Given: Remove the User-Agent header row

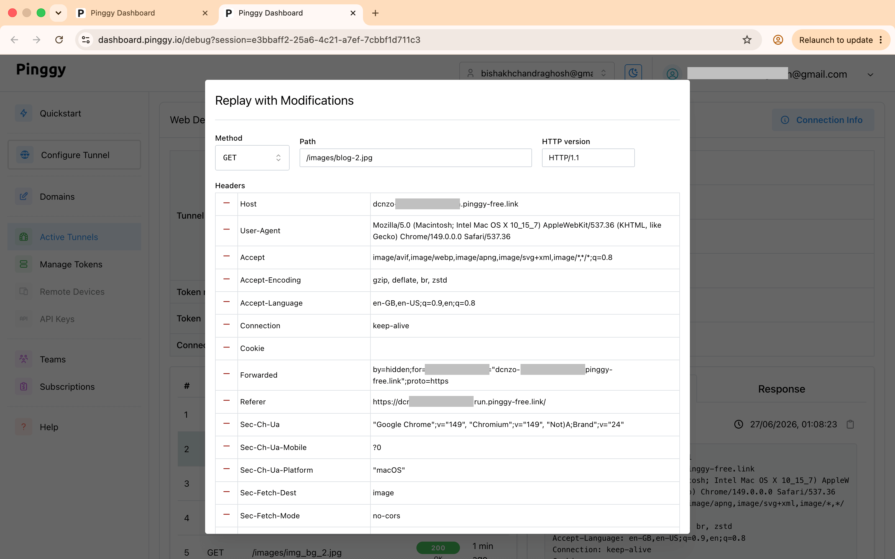Looking at the screenshot, I should pyautogui.click(x=226, y=230).
